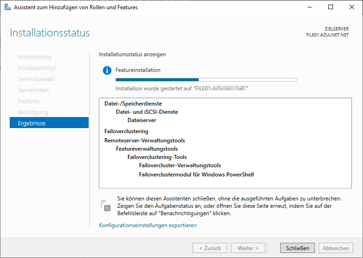Viewport: 363px width, 258px height.
Task: Select the Ergebnisse step in sidebar
Action: click(x=49, y=123)
